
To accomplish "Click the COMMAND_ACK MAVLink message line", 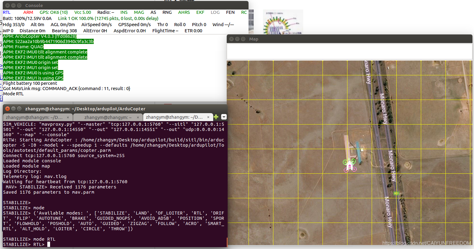I will coord(67,89).
